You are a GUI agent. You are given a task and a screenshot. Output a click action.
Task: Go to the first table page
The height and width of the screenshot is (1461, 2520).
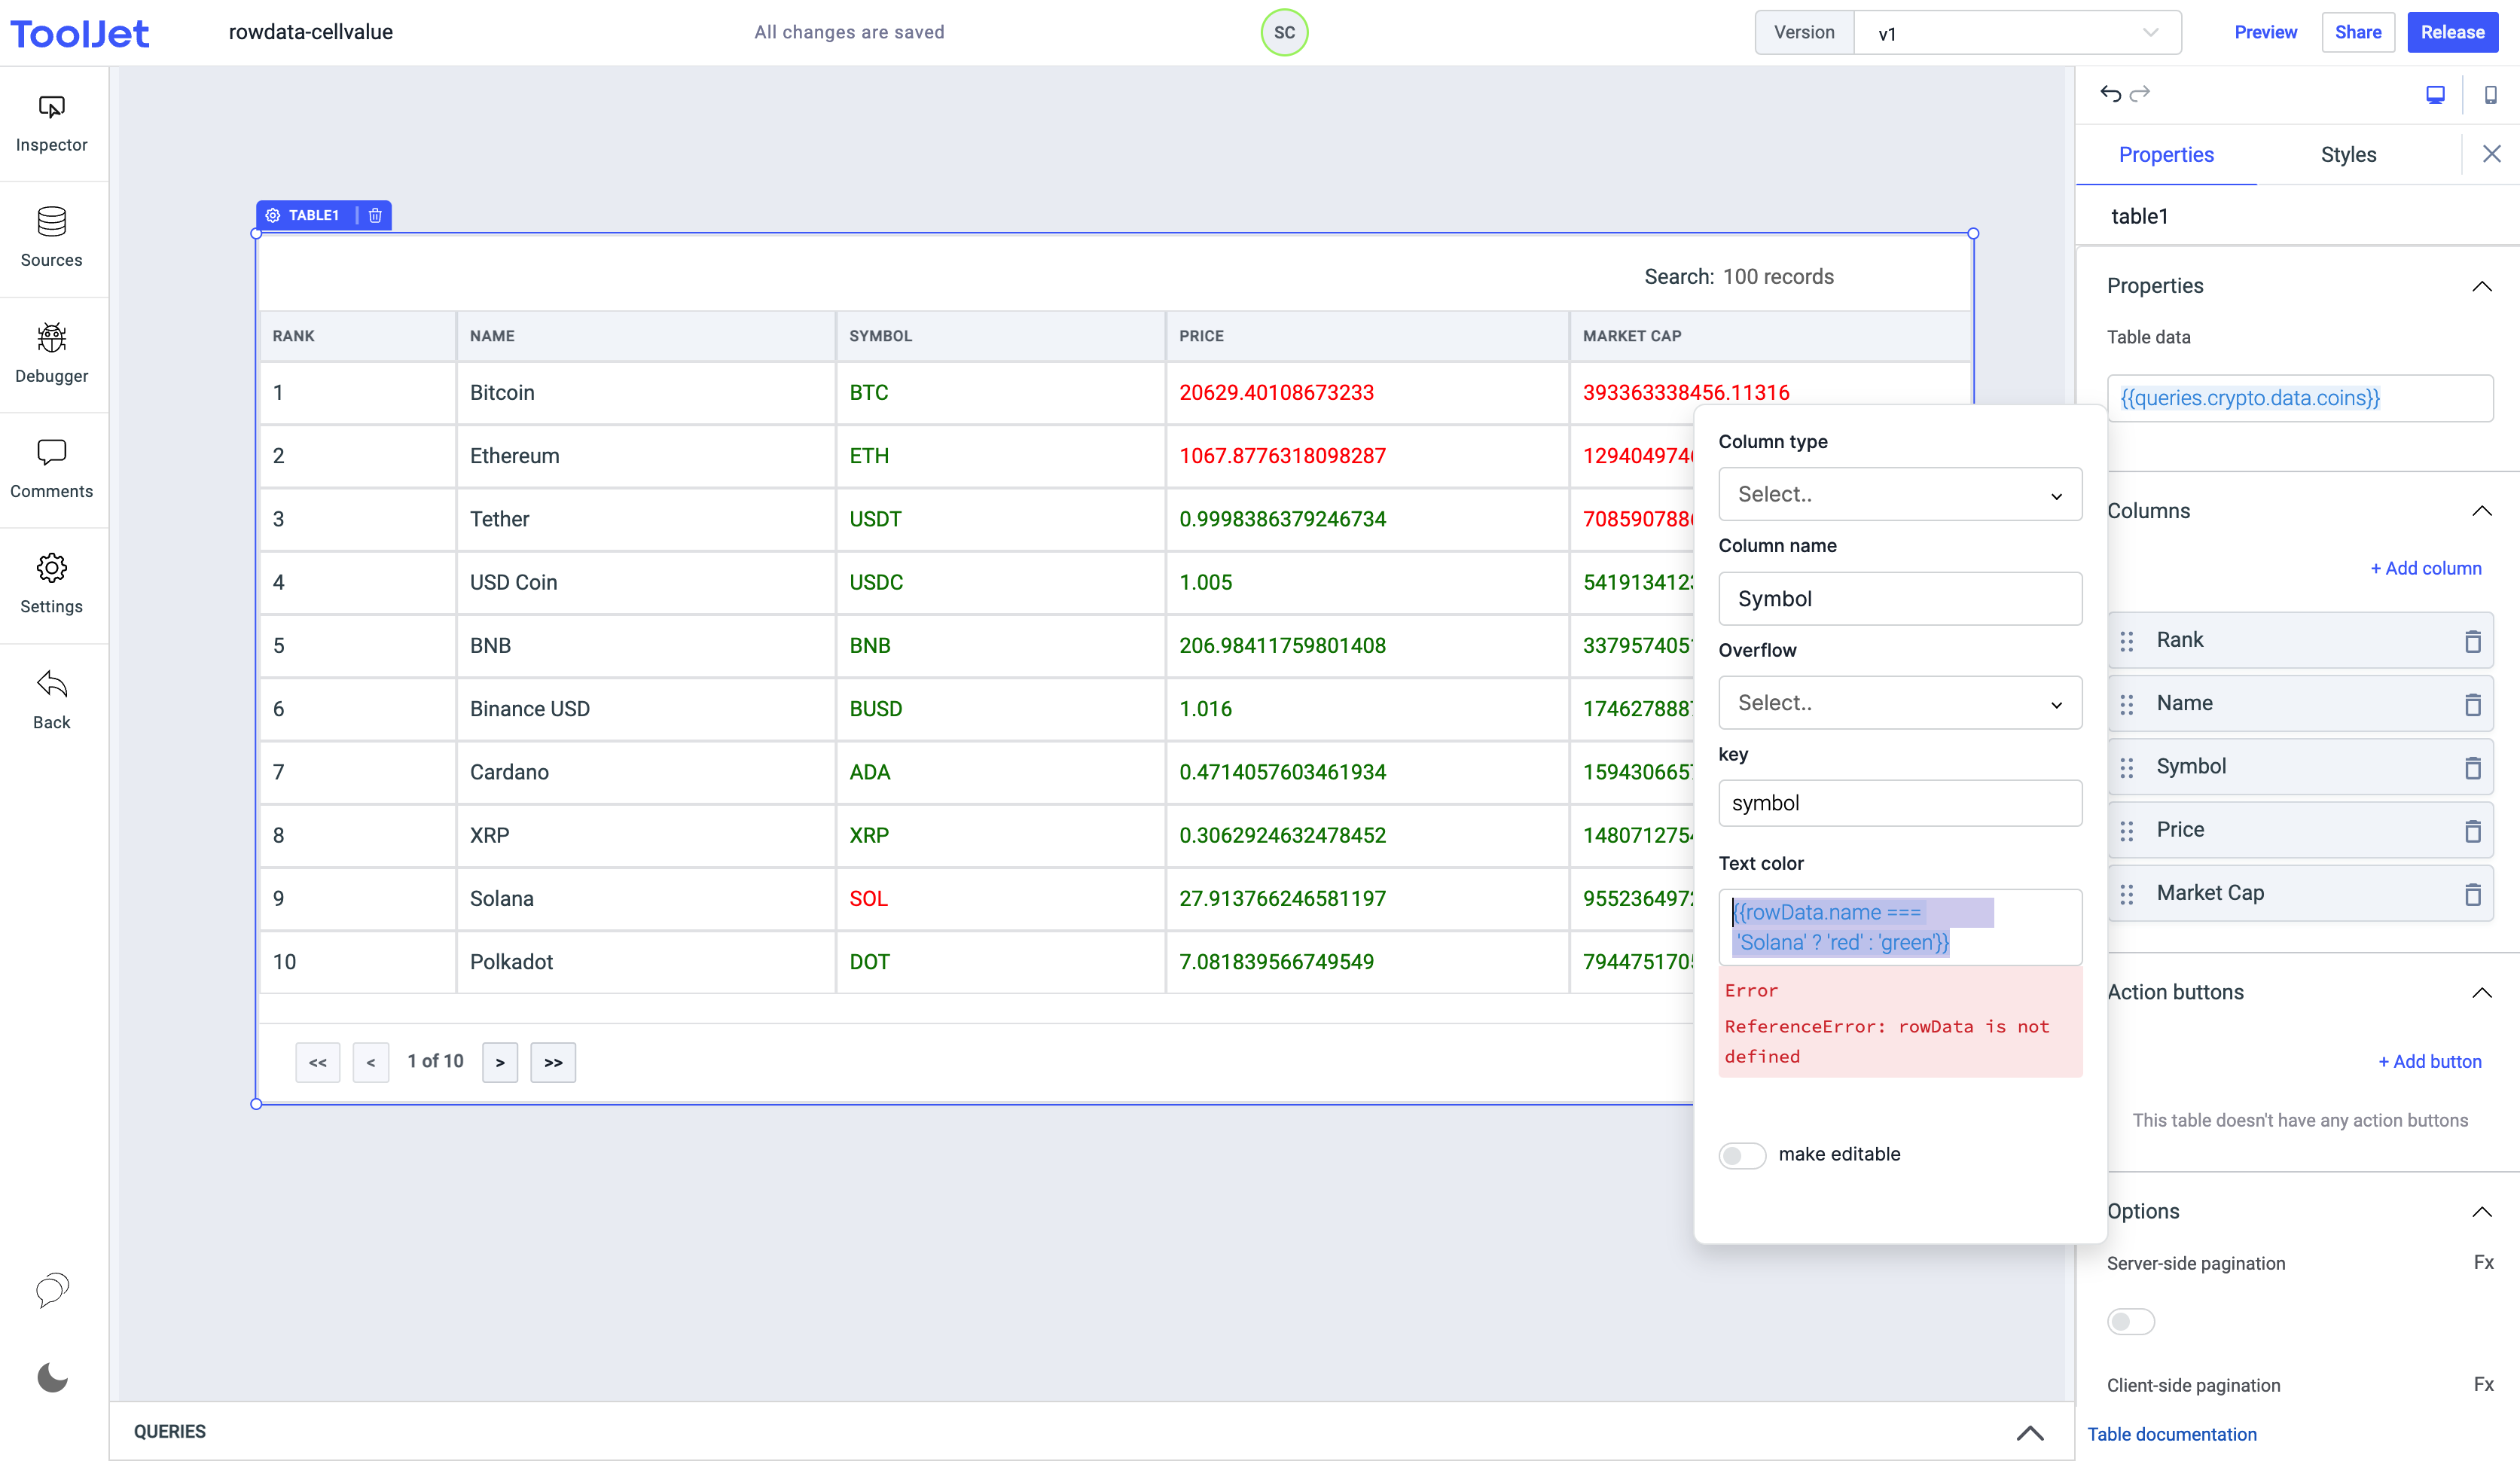318,1062
